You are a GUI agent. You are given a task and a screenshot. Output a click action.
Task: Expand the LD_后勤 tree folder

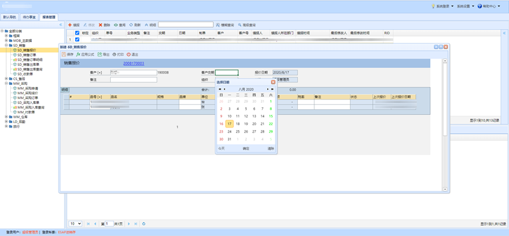(x=6, y=122)
